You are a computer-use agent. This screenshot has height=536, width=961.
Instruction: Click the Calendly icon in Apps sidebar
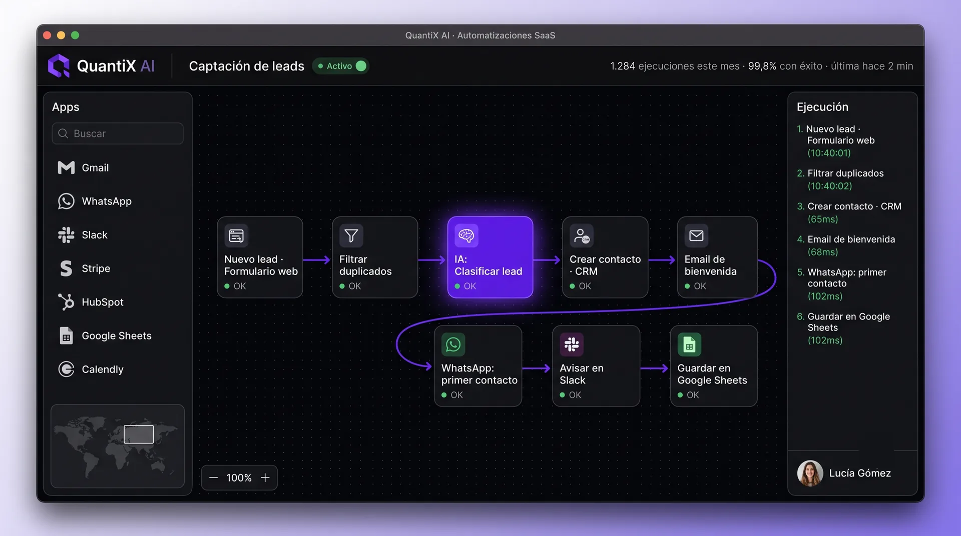66,369
